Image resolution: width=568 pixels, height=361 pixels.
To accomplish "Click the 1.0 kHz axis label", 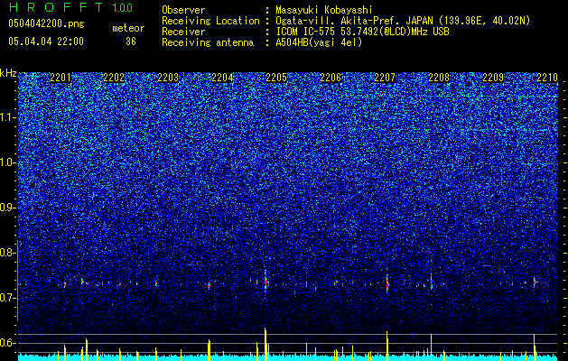I will 8,162.
